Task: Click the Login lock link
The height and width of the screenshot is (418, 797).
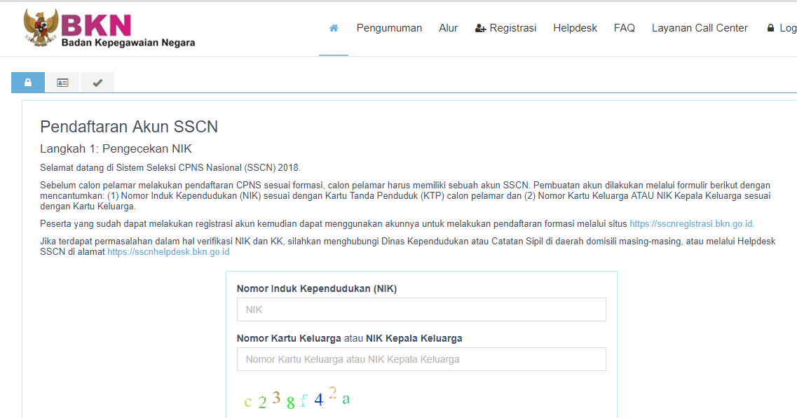Action: 782,28
